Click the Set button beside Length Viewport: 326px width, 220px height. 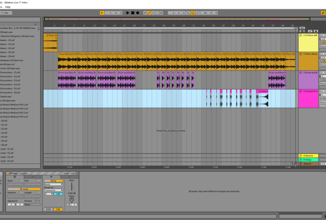38,193
